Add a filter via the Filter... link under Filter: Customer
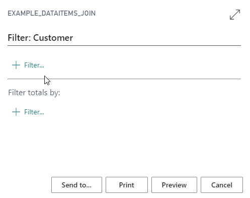This screenshot has width=250, height=198. pos(34,65)
